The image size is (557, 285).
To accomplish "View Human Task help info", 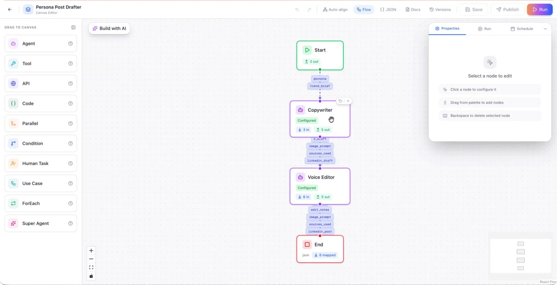I will coord(70,164).
